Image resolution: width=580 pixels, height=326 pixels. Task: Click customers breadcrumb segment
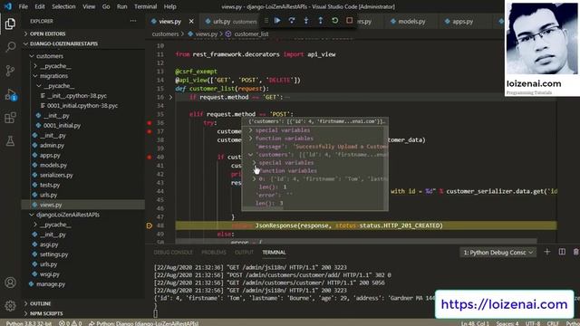click(x=165, y=34)
